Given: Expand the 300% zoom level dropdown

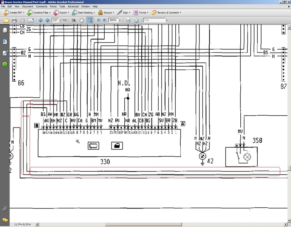Looking at the screenshot, I should [x=120, y=20].
